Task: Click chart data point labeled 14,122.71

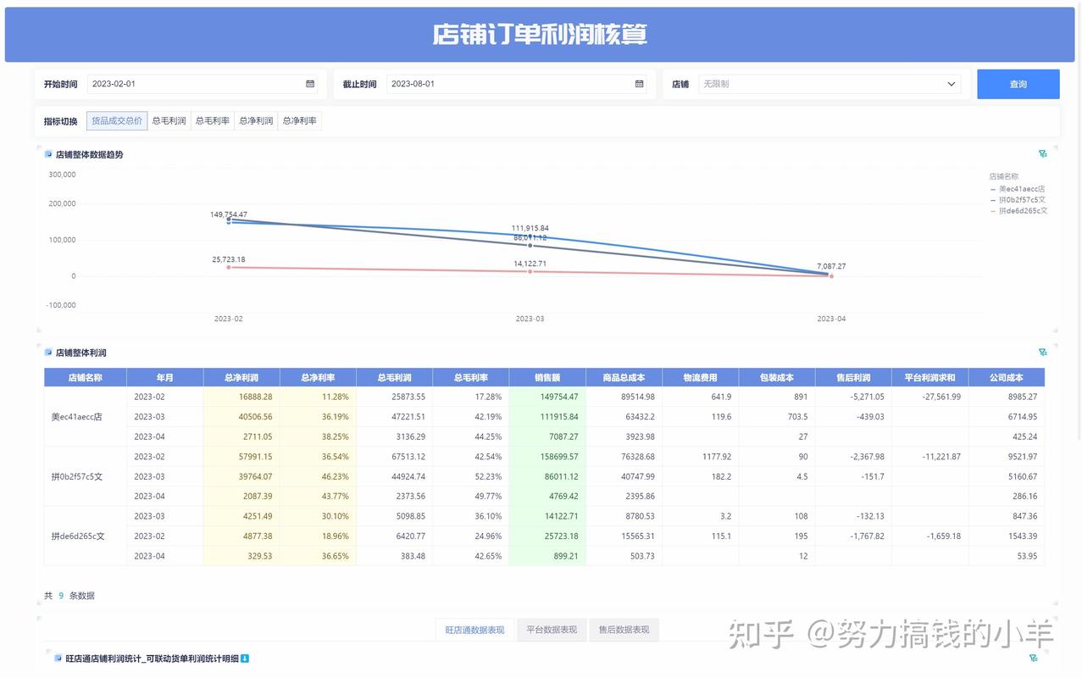Action: click(x=530, y=271)
